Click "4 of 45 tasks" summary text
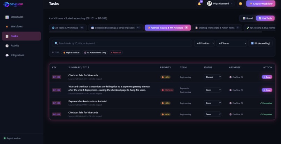 pos(56,18)
